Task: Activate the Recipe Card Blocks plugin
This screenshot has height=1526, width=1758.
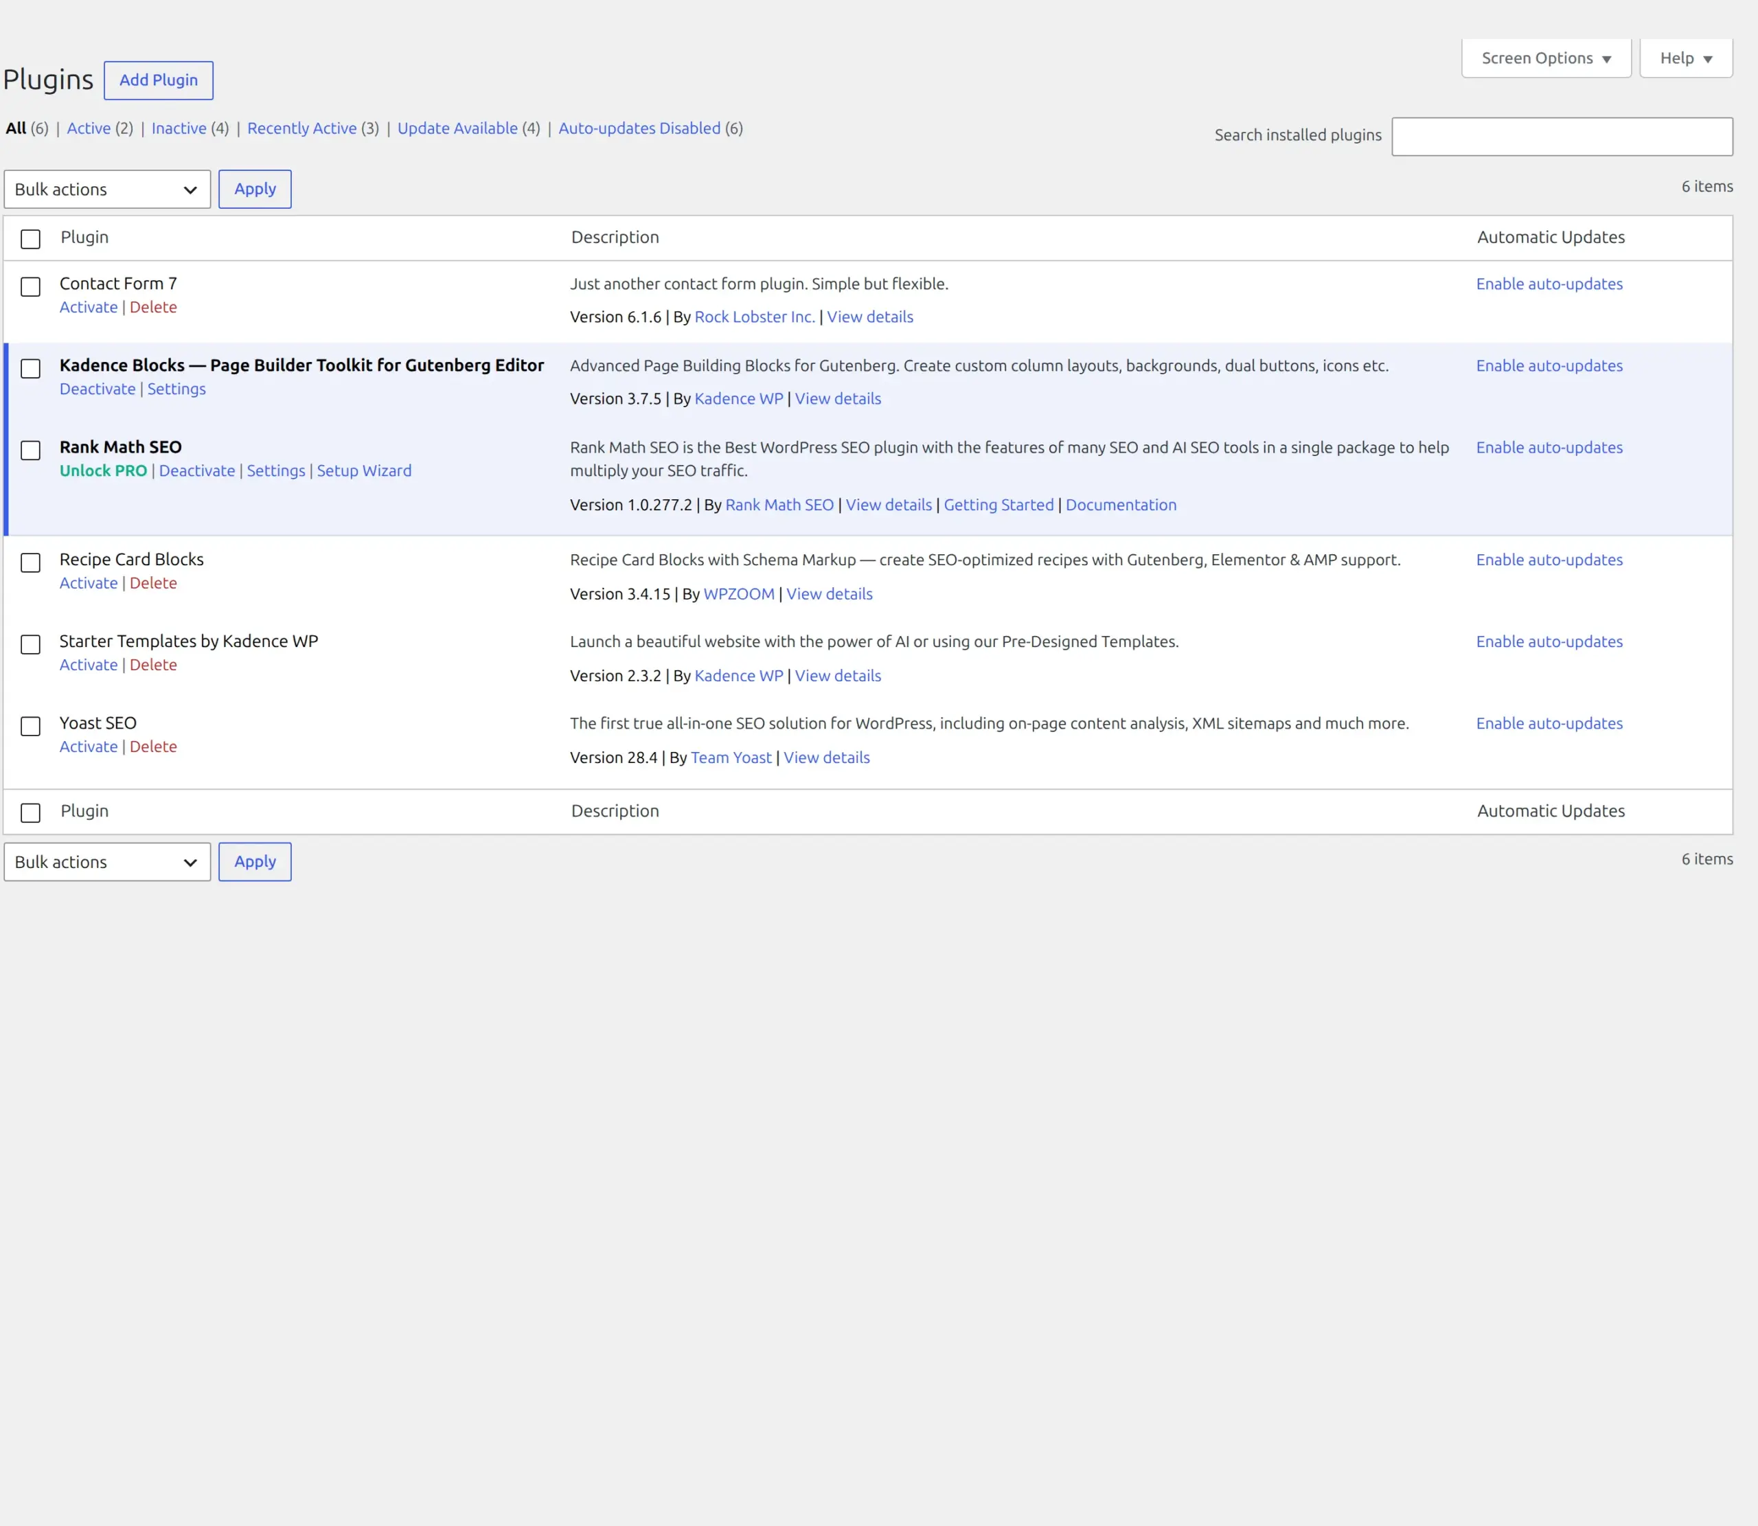Action: (x=89, y=582)
